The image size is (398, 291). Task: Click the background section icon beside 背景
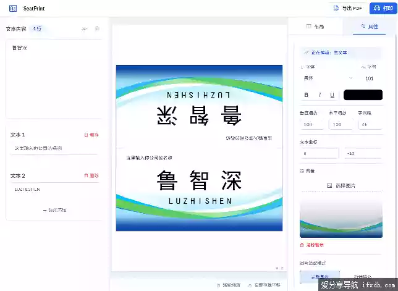click(x=302, y=171)
